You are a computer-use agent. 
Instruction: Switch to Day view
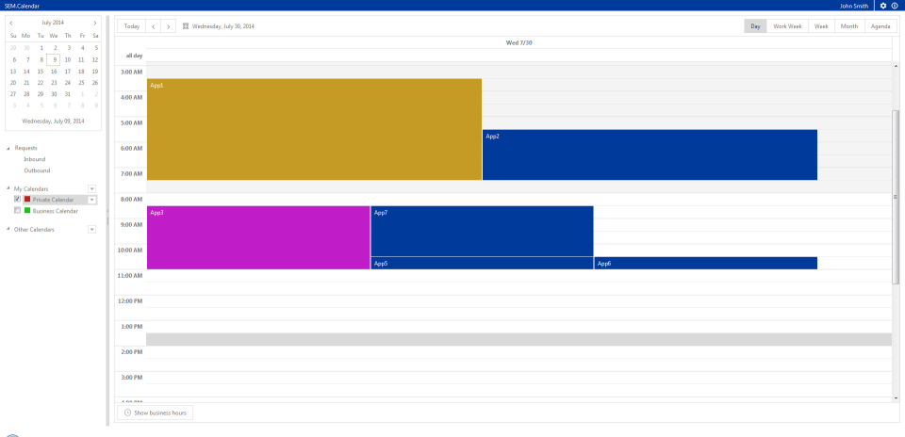(755, 26)
